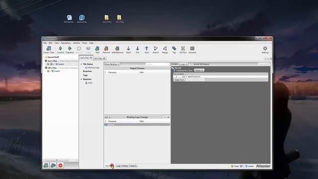This screenshot has height=179, width=318.
Task: Click the Commit toolbar icon
Action: 60,50
